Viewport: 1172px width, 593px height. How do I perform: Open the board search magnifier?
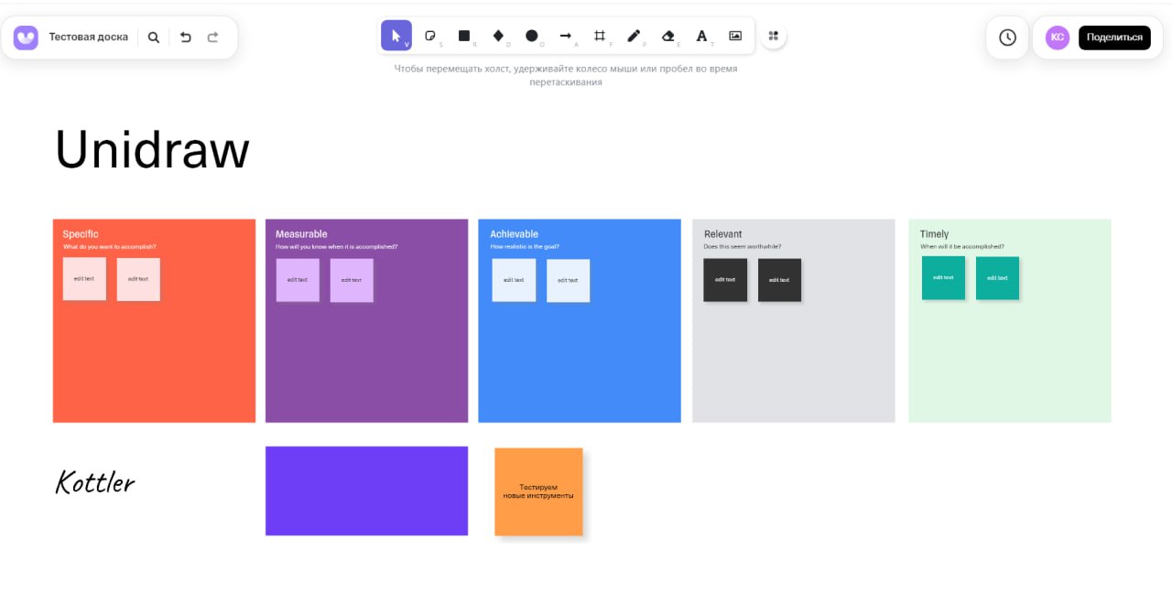click(x=154, y=38)
